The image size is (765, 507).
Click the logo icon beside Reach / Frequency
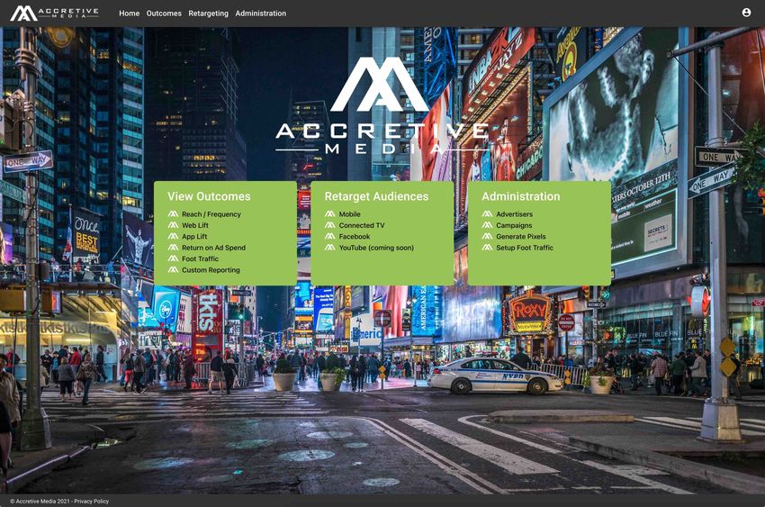(173, 214)
